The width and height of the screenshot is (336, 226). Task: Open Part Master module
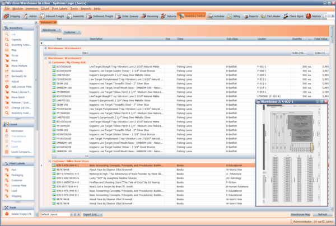click(x=270, y=16)
